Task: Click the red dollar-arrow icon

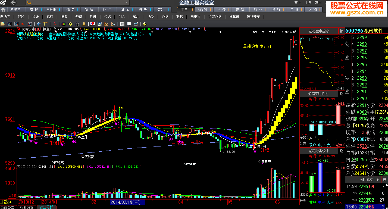Action: click(x=55, y=24)
